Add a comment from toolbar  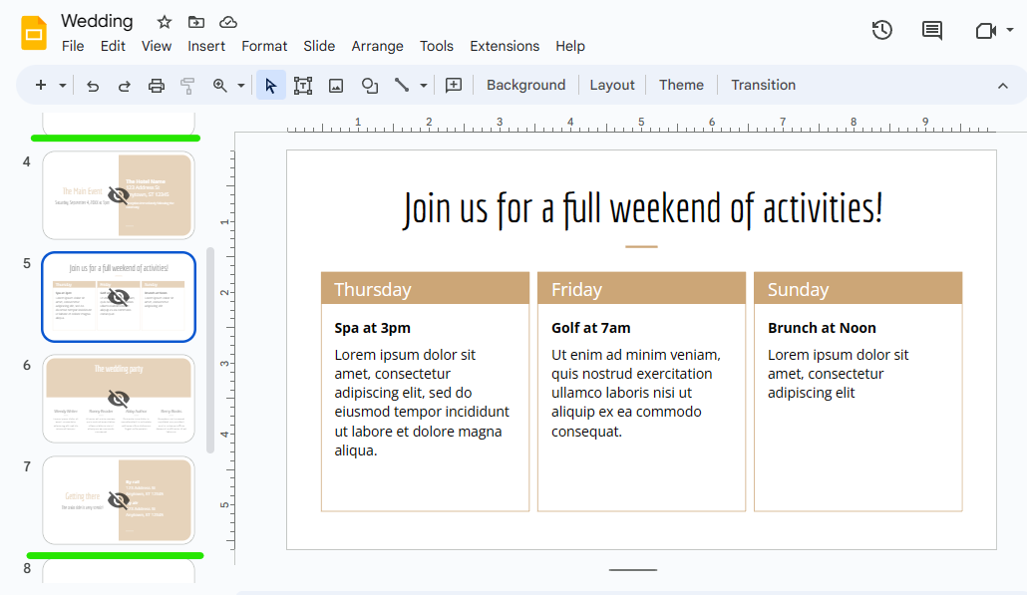coord(454,85)
